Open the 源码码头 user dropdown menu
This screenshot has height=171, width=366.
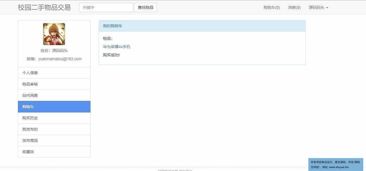318,7
